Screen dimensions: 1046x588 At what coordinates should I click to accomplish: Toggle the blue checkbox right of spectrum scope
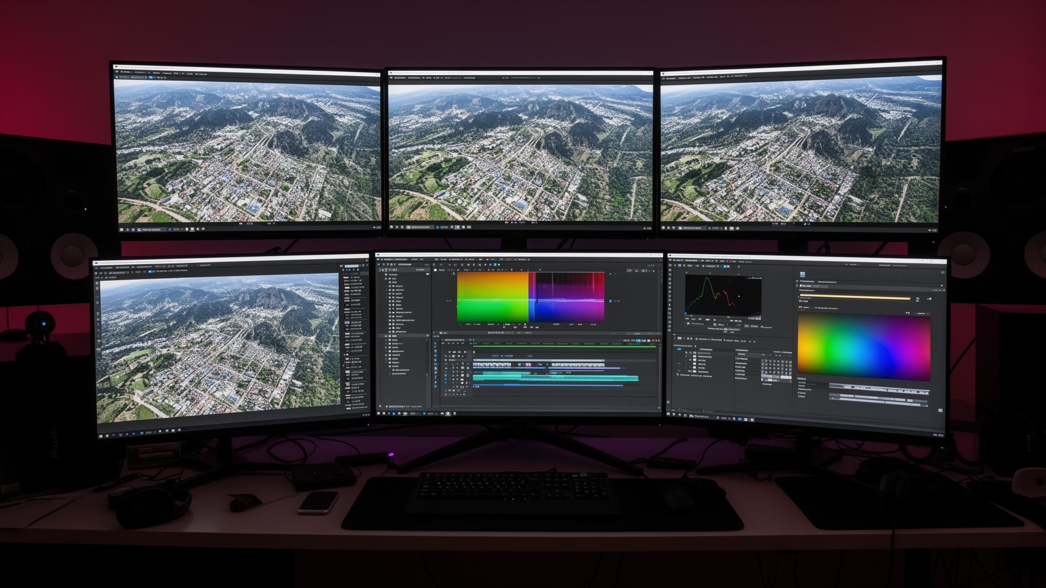(610, 301)
